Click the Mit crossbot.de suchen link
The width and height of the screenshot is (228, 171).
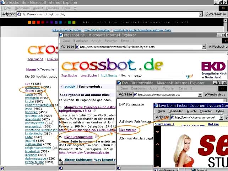(67, 30)
